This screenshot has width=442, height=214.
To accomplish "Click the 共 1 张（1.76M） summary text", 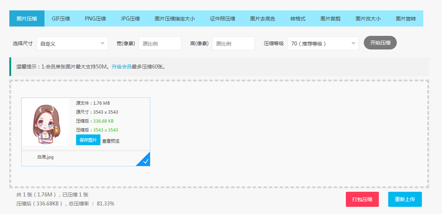I will [37, 195].
